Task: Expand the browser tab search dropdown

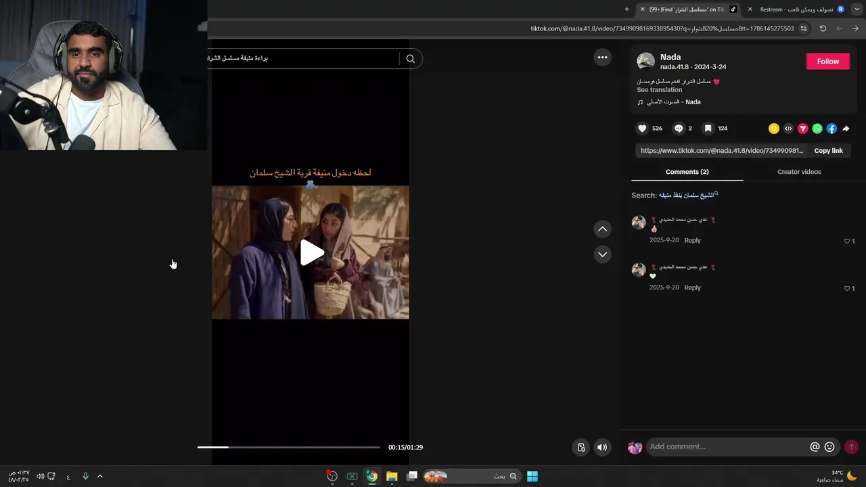Action: 857,9
